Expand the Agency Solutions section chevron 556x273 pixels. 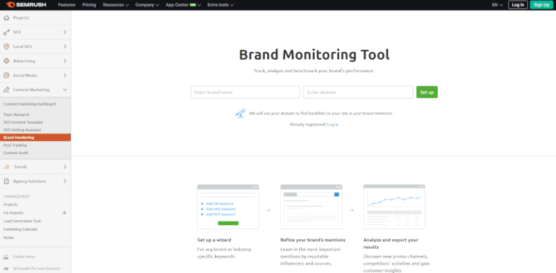click(65, 181)
